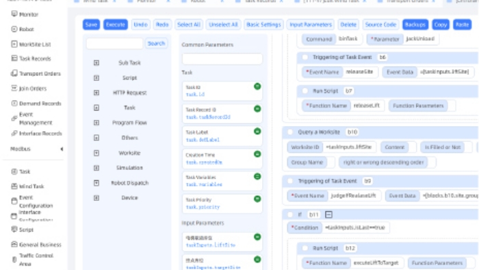Focus the Common Parameters input field

222,59
